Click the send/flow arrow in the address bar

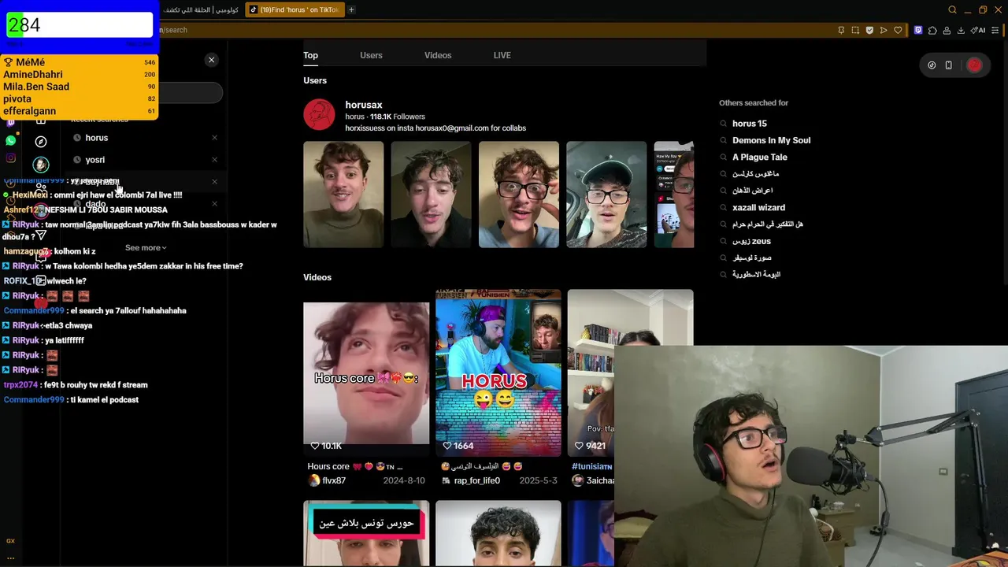coord(884,30)
